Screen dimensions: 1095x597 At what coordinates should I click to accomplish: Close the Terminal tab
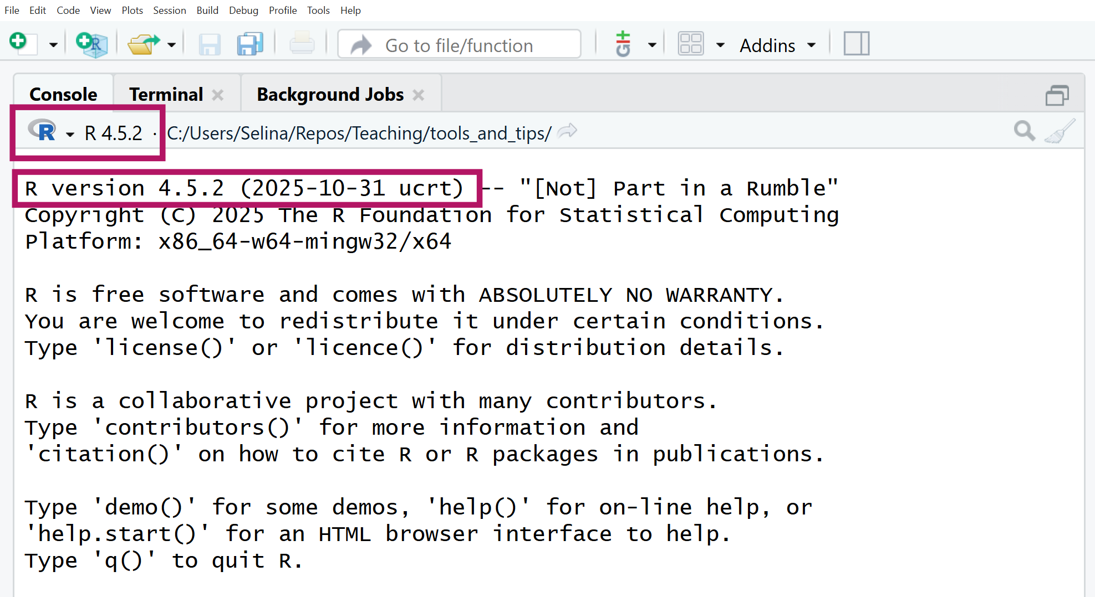(218, 95)
